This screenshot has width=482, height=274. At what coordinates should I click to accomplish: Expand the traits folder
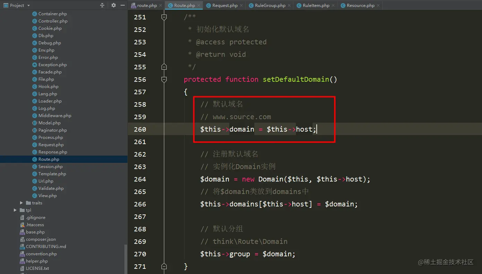21,203
